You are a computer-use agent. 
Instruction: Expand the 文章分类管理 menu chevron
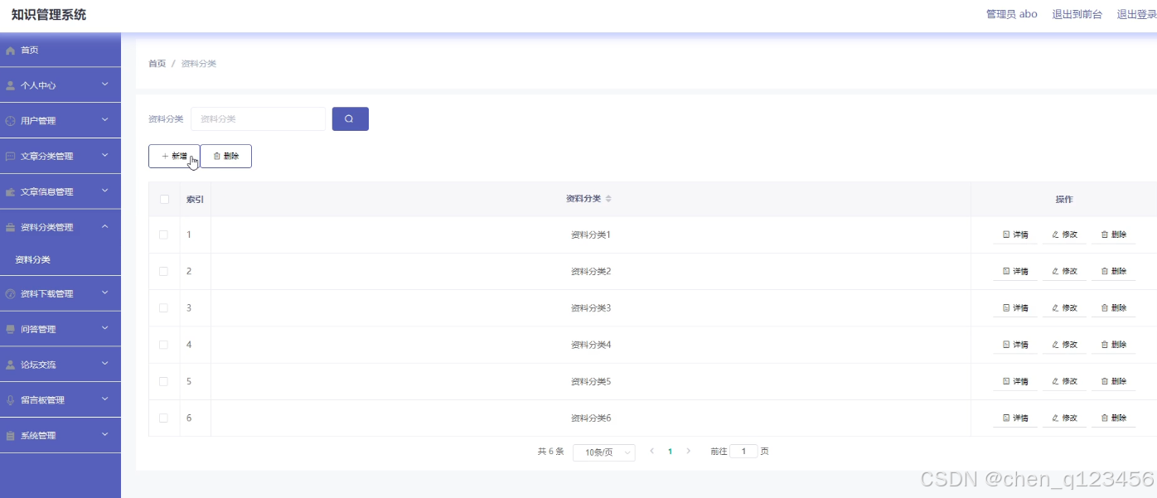tap(105, 156)
